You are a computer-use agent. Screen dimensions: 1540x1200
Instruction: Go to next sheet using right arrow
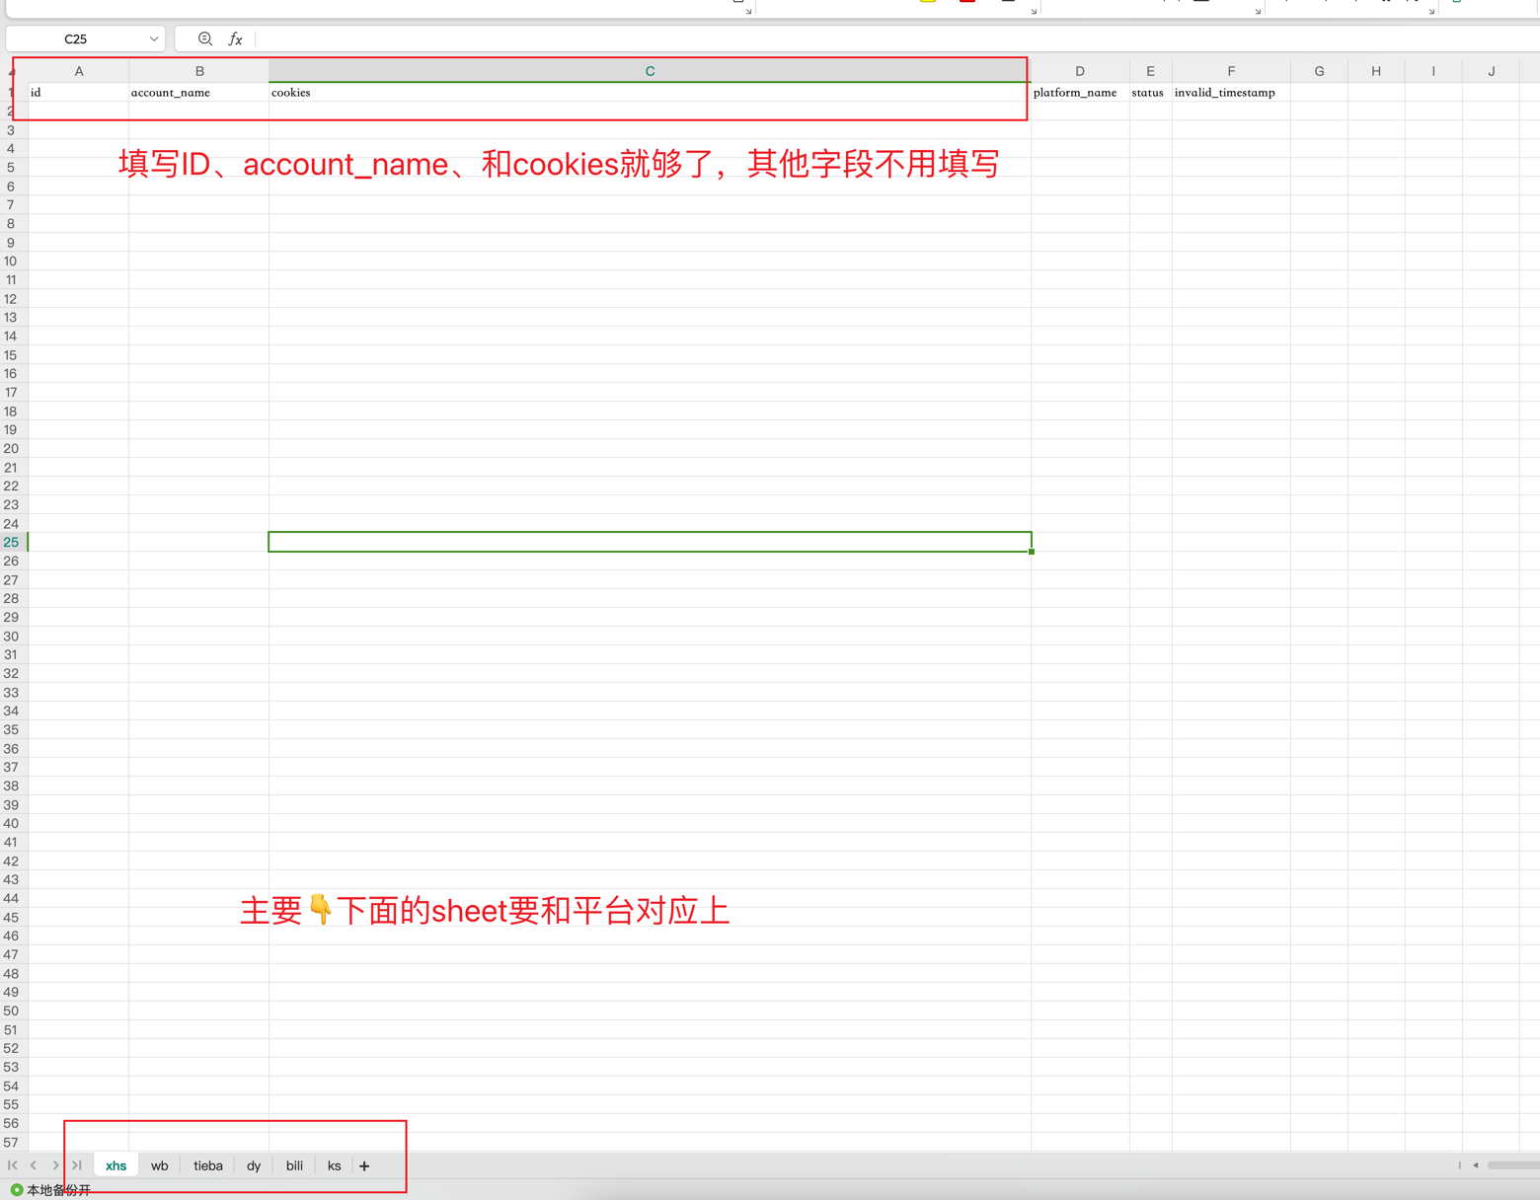pos(55,1165)
